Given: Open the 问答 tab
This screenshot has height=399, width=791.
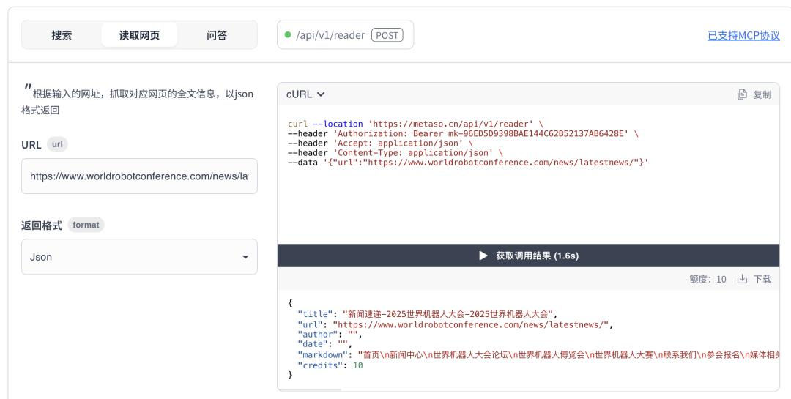Looking at the screenshot, I should tap(216, 35).
